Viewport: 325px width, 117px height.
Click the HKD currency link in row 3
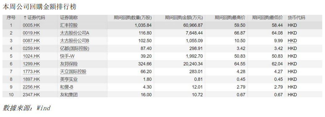(x=292, y=41)
